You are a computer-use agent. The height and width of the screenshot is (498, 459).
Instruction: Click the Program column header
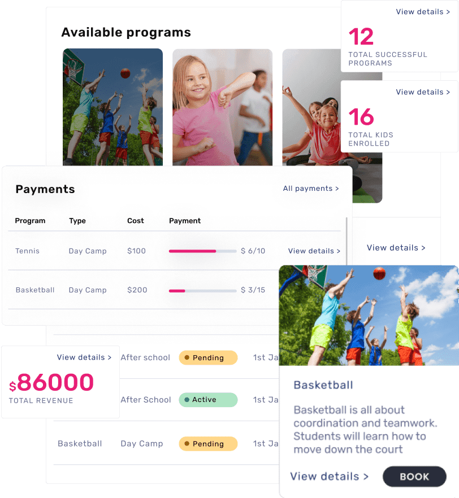tap(30, 221)
